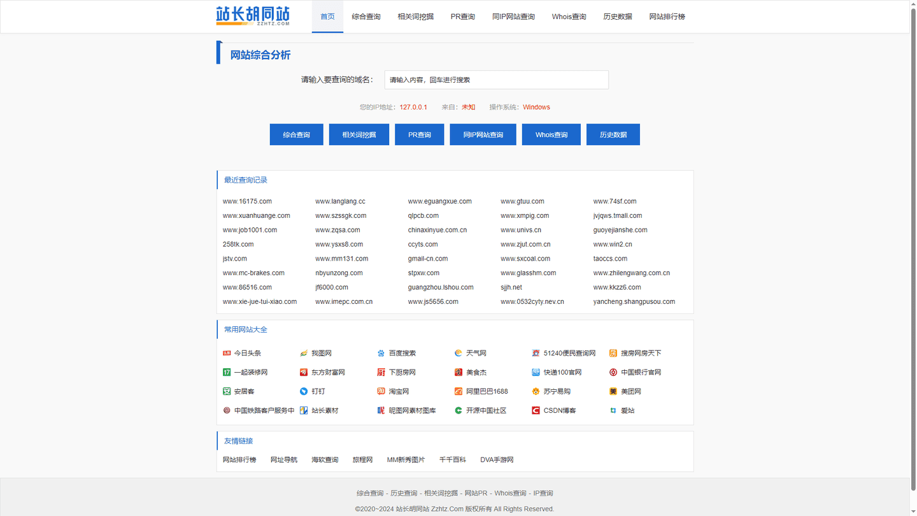Screen dimensions: 917x516
Task: Open the DVA手游网 friendly link
Action: click(x=497, y=460)
